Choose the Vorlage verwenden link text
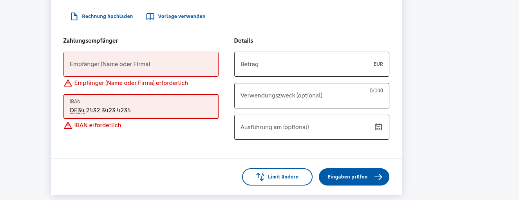 182,16
